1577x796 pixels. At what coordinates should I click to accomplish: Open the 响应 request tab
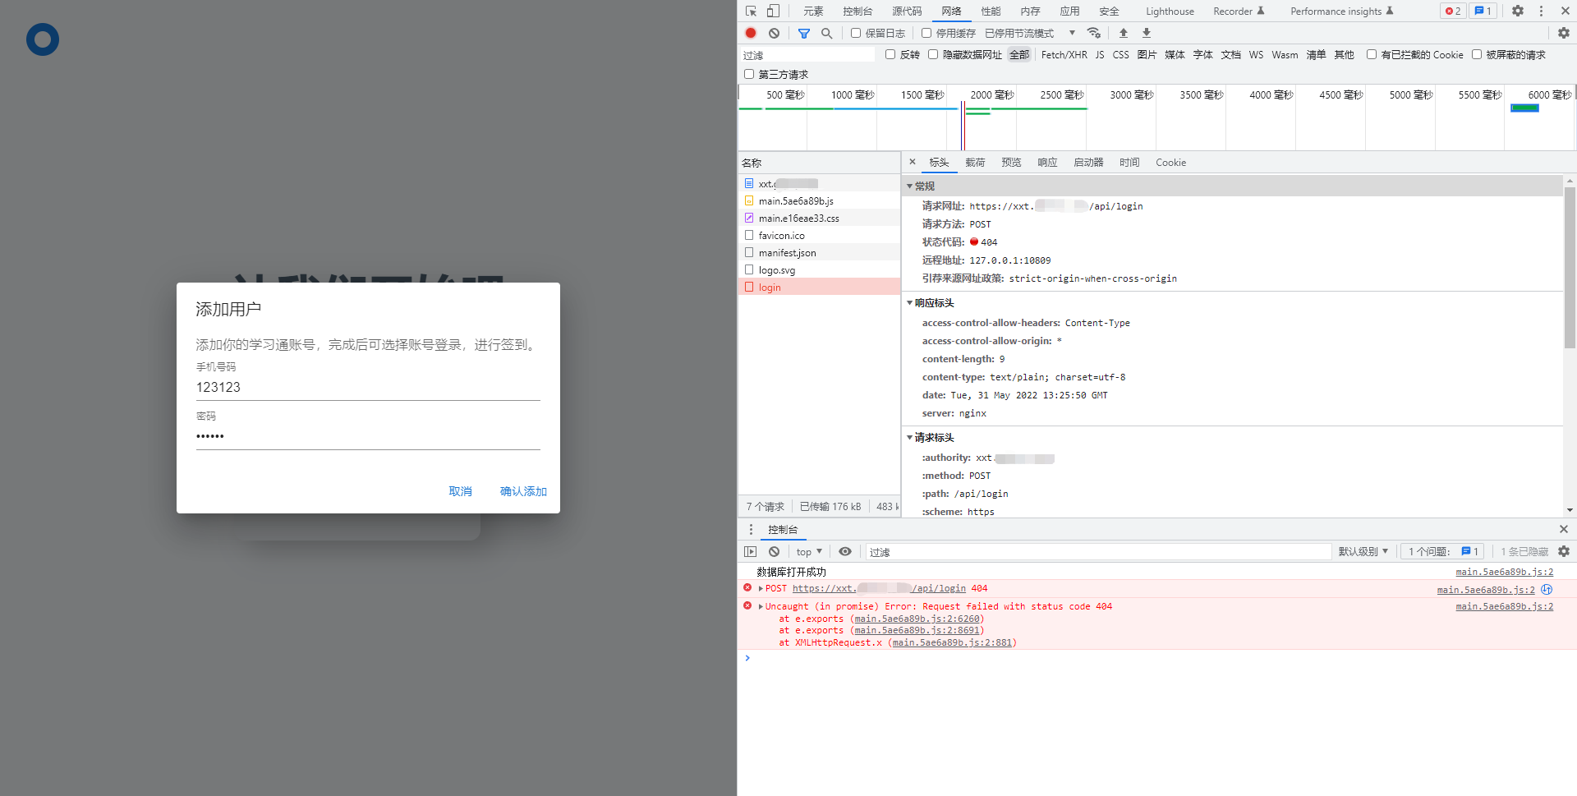(1047, 163)
